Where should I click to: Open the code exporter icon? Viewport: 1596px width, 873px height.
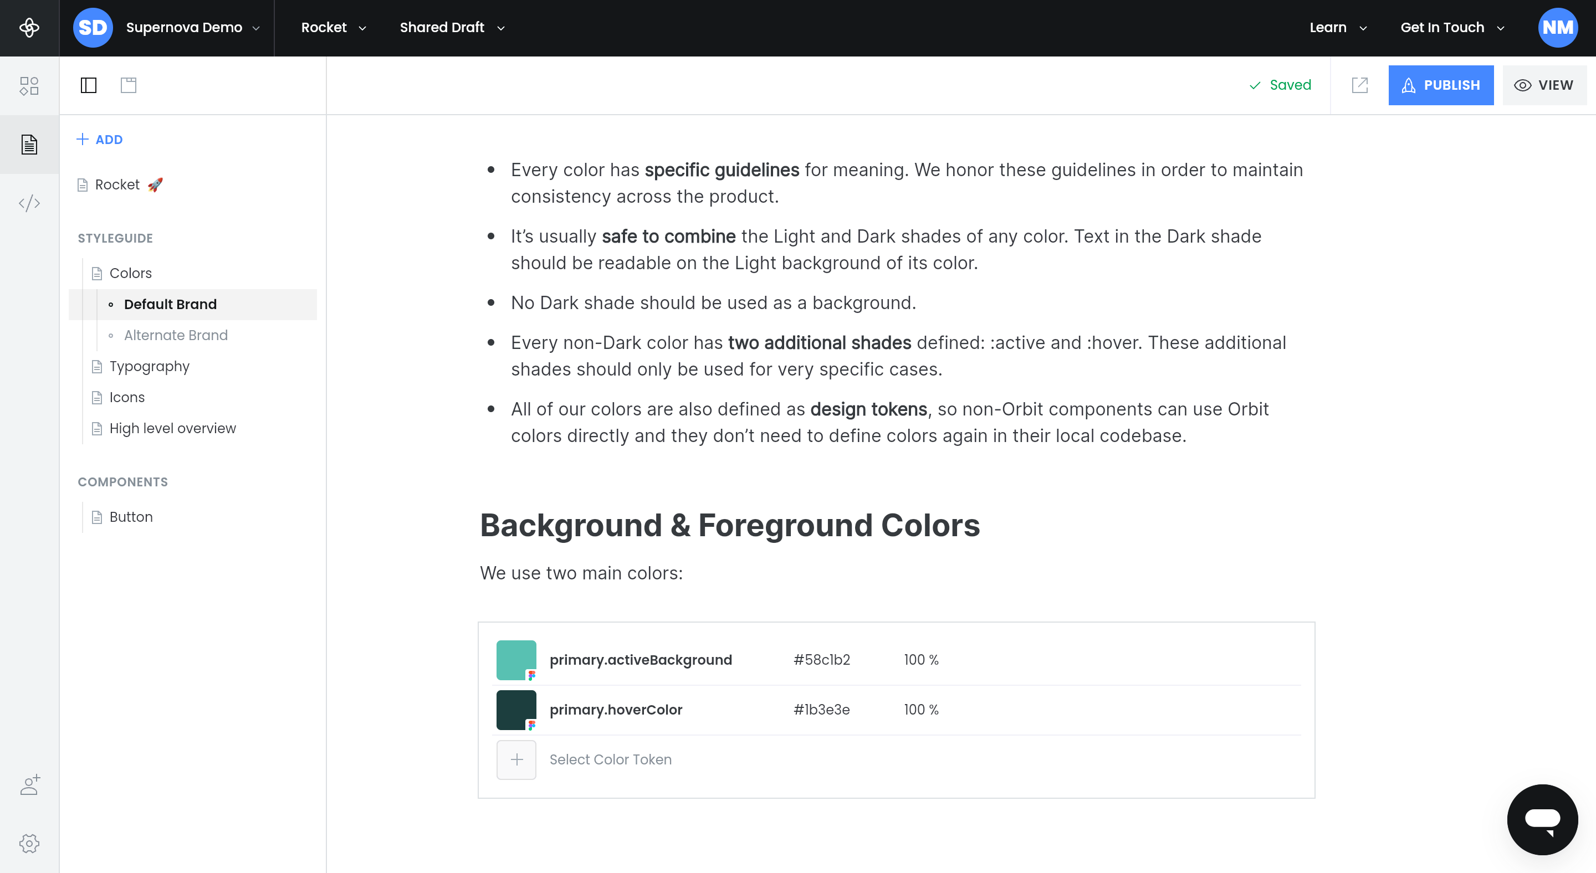coord(29,203)
